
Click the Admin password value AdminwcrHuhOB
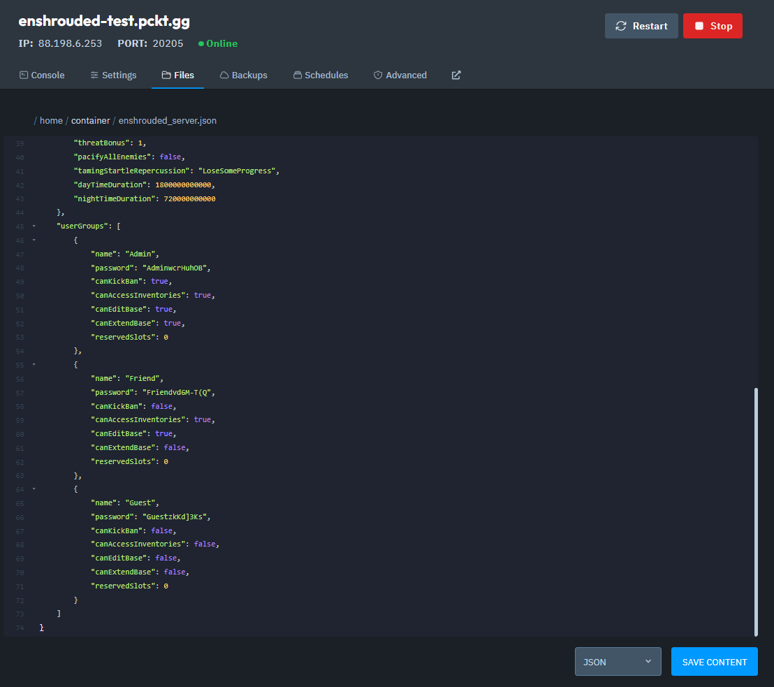click(175, 268)
